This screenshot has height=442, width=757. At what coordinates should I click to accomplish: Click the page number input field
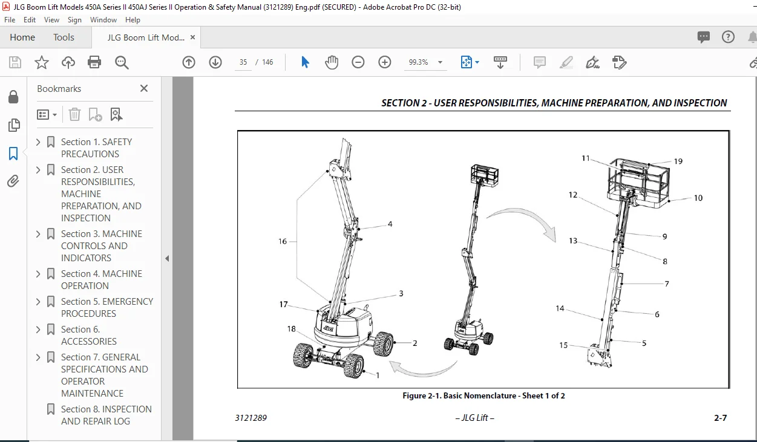pyautogui.click(x=243, y=62)
